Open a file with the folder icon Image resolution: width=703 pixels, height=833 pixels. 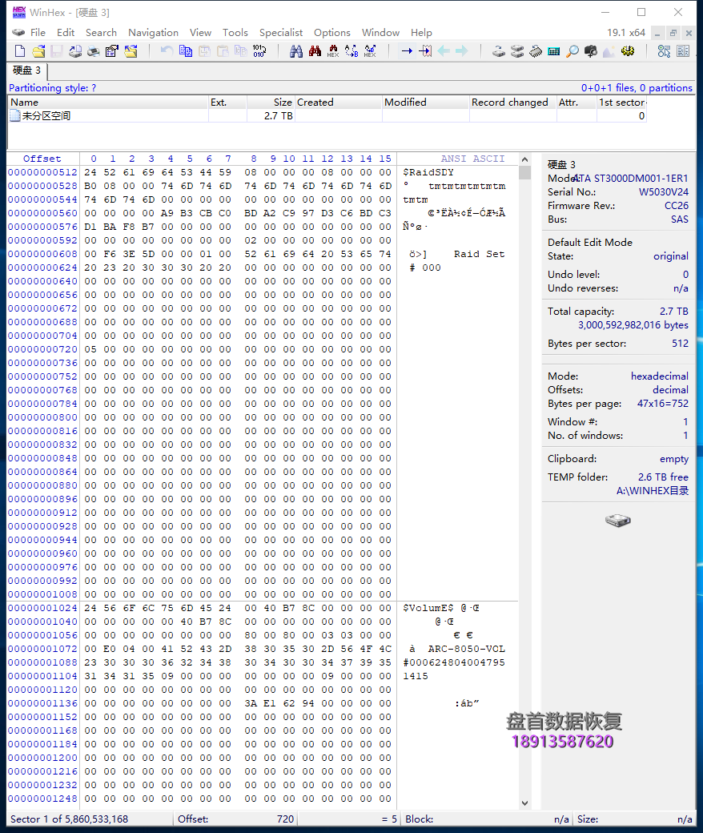tap(38, 51)
